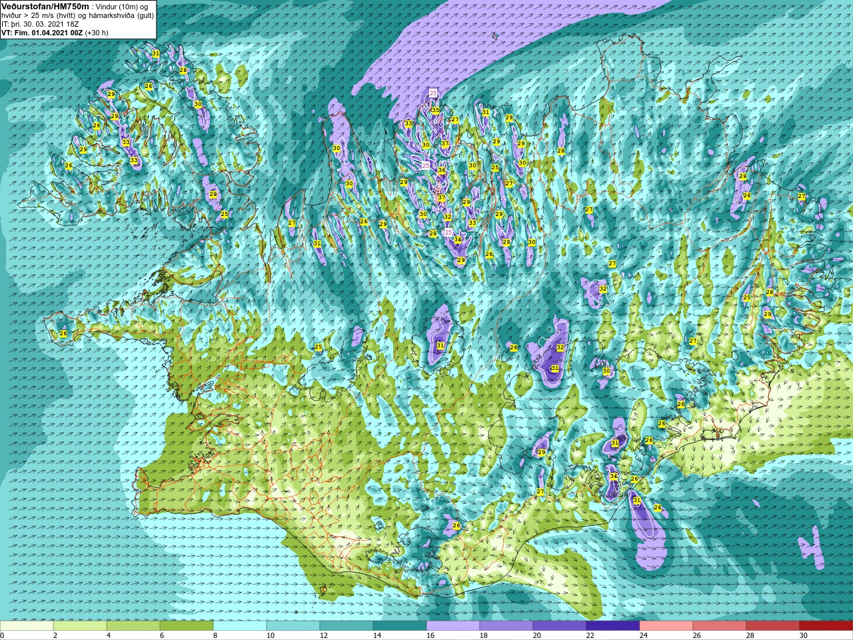The image size is (853, 640).
Task: Click the legend scale number "18"
Action: (484, 635)
